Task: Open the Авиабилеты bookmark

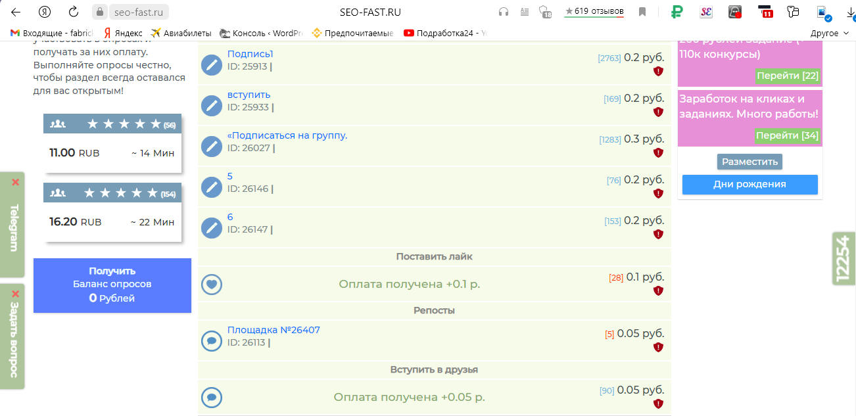Action: pyautogui.click(x=181, y=33)
